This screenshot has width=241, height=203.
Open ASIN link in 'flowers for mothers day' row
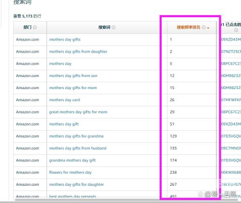tap(231, 173)
